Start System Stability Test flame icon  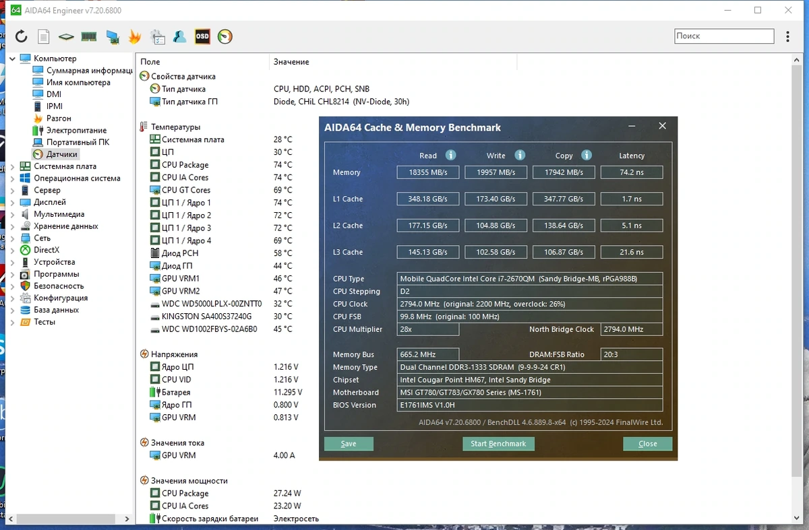pyautogui.click(x=135, y=36)
